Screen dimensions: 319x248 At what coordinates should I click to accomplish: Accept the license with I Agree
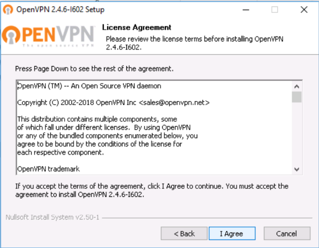[232, 234]
